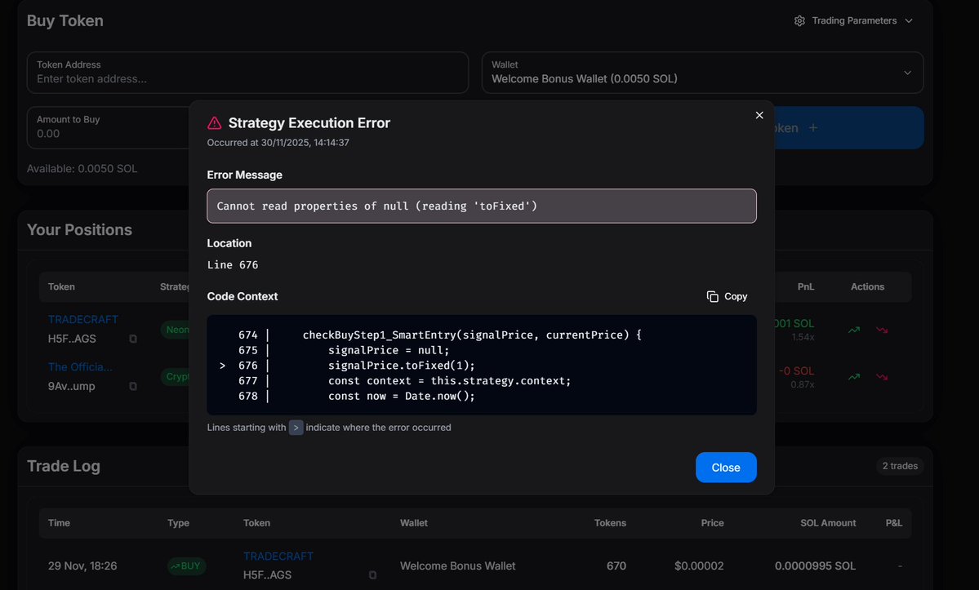
Task: Click red sell arrow for TRADECRAFT position
Action: (x=882, y=330)
